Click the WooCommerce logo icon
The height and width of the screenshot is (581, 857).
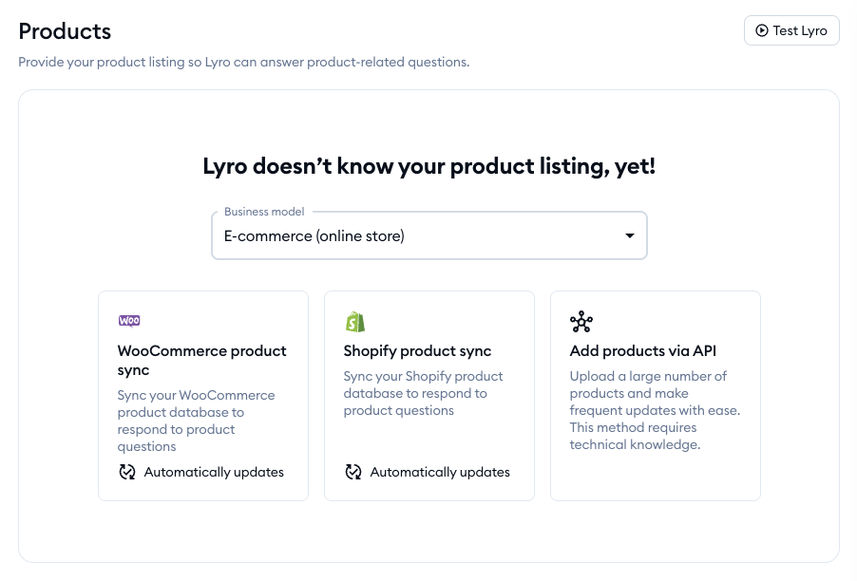click(129, 321)
